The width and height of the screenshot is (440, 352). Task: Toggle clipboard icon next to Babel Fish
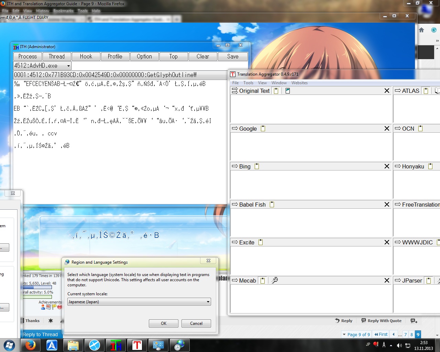pyautogui.click(x=272, y=205)
